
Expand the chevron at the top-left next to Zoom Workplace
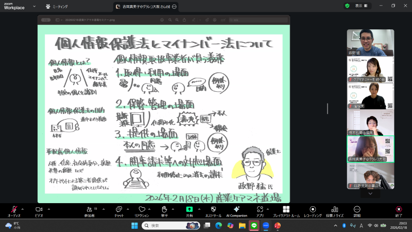pos(34,6)
